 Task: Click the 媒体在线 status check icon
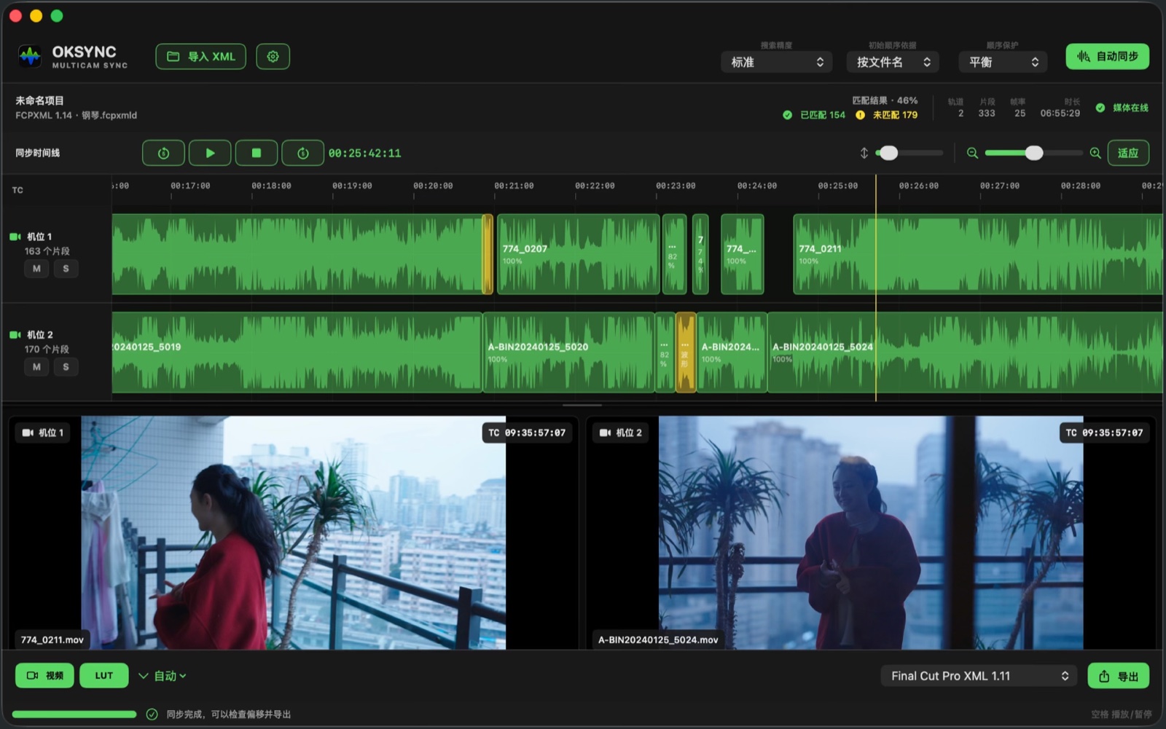[x=1100, y=108]
